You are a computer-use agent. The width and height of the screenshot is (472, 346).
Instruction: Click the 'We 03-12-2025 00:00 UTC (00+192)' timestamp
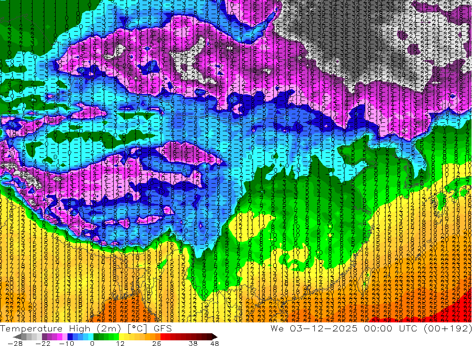[x=371, y=328]
